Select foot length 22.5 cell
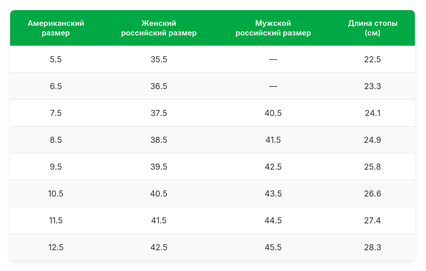Image resolution: width=426 pixels, height=271 pixels. tap(372, 59)
